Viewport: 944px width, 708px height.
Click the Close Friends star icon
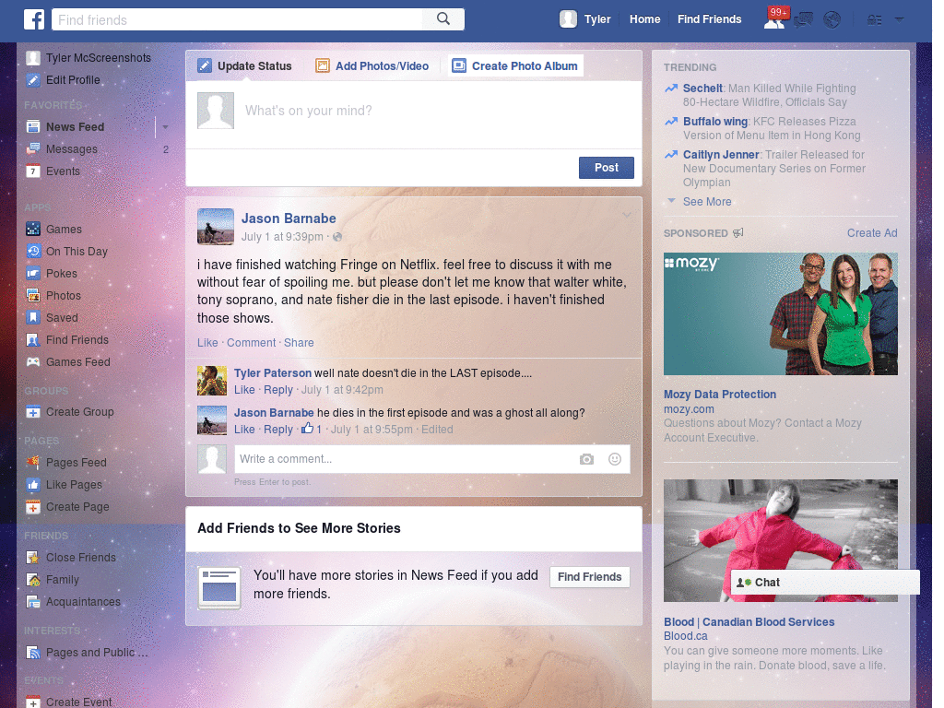coord(34,558)
